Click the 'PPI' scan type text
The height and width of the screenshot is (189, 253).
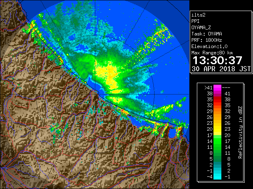pos(195,21)
